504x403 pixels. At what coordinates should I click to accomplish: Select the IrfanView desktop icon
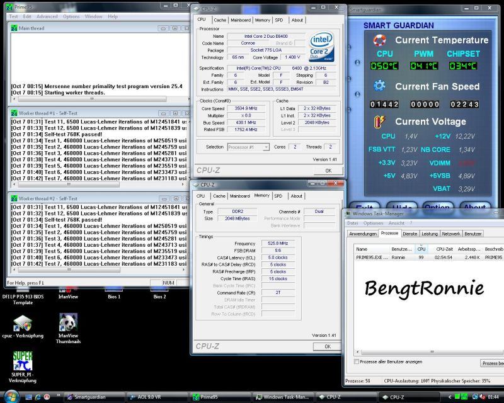[x=68, y=293]
